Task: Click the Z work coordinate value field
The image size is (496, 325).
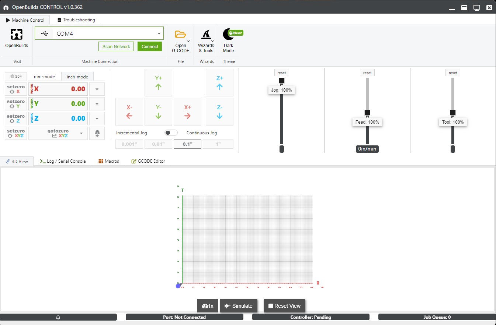Action: tap(58, 119)
